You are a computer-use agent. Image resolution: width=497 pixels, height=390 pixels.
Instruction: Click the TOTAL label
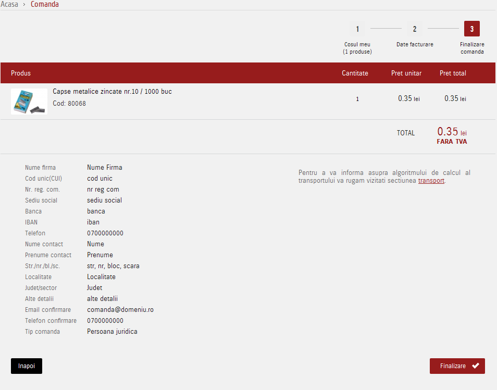tap(406, 133)
